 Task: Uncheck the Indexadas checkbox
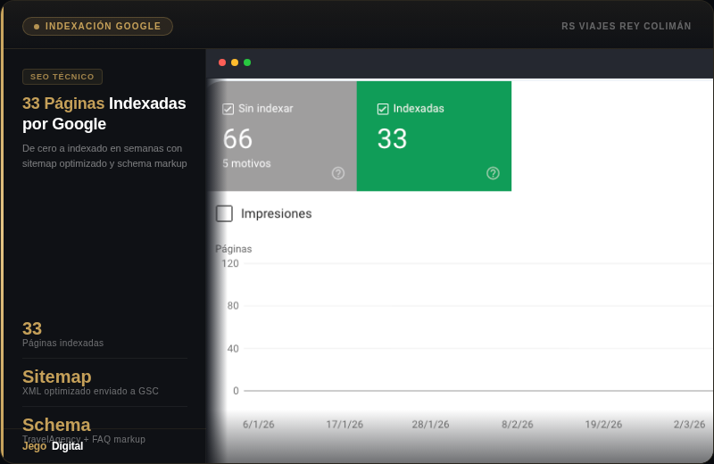383,109
